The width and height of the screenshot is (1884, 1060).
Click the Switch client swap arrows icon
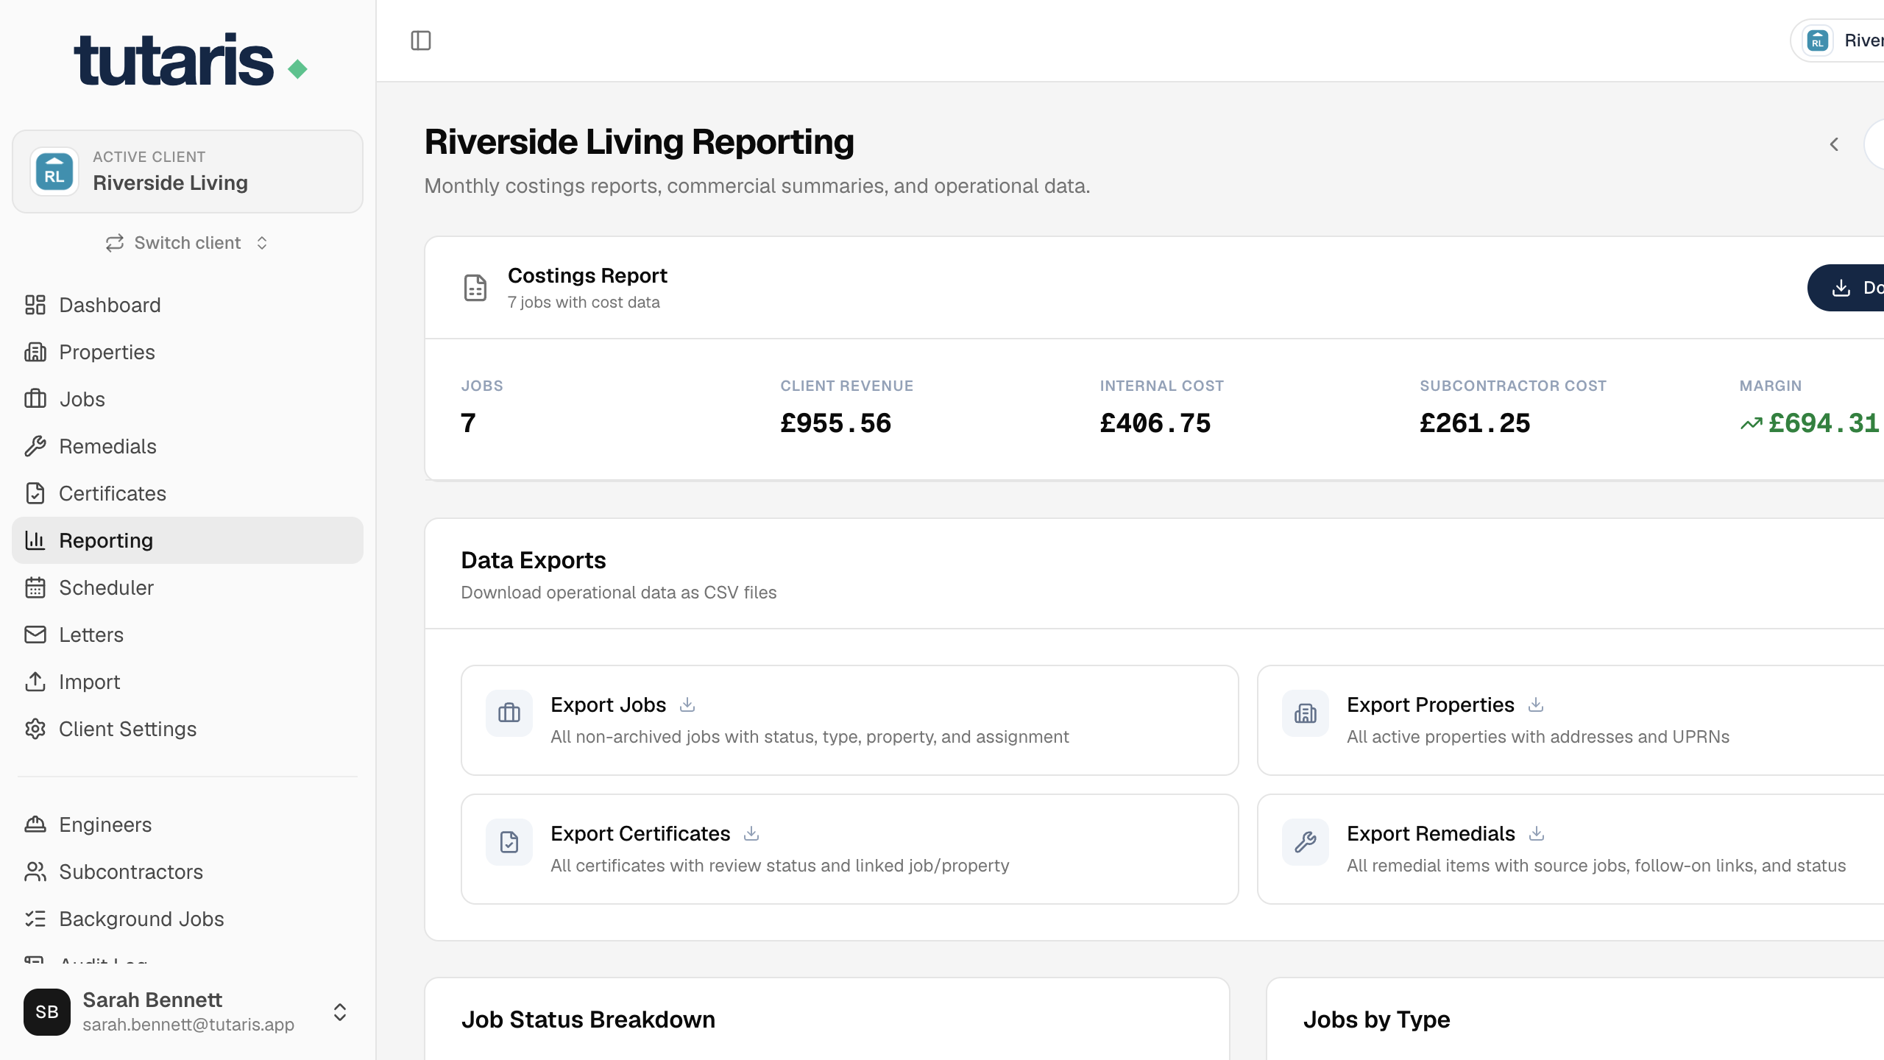coord(114,243)
